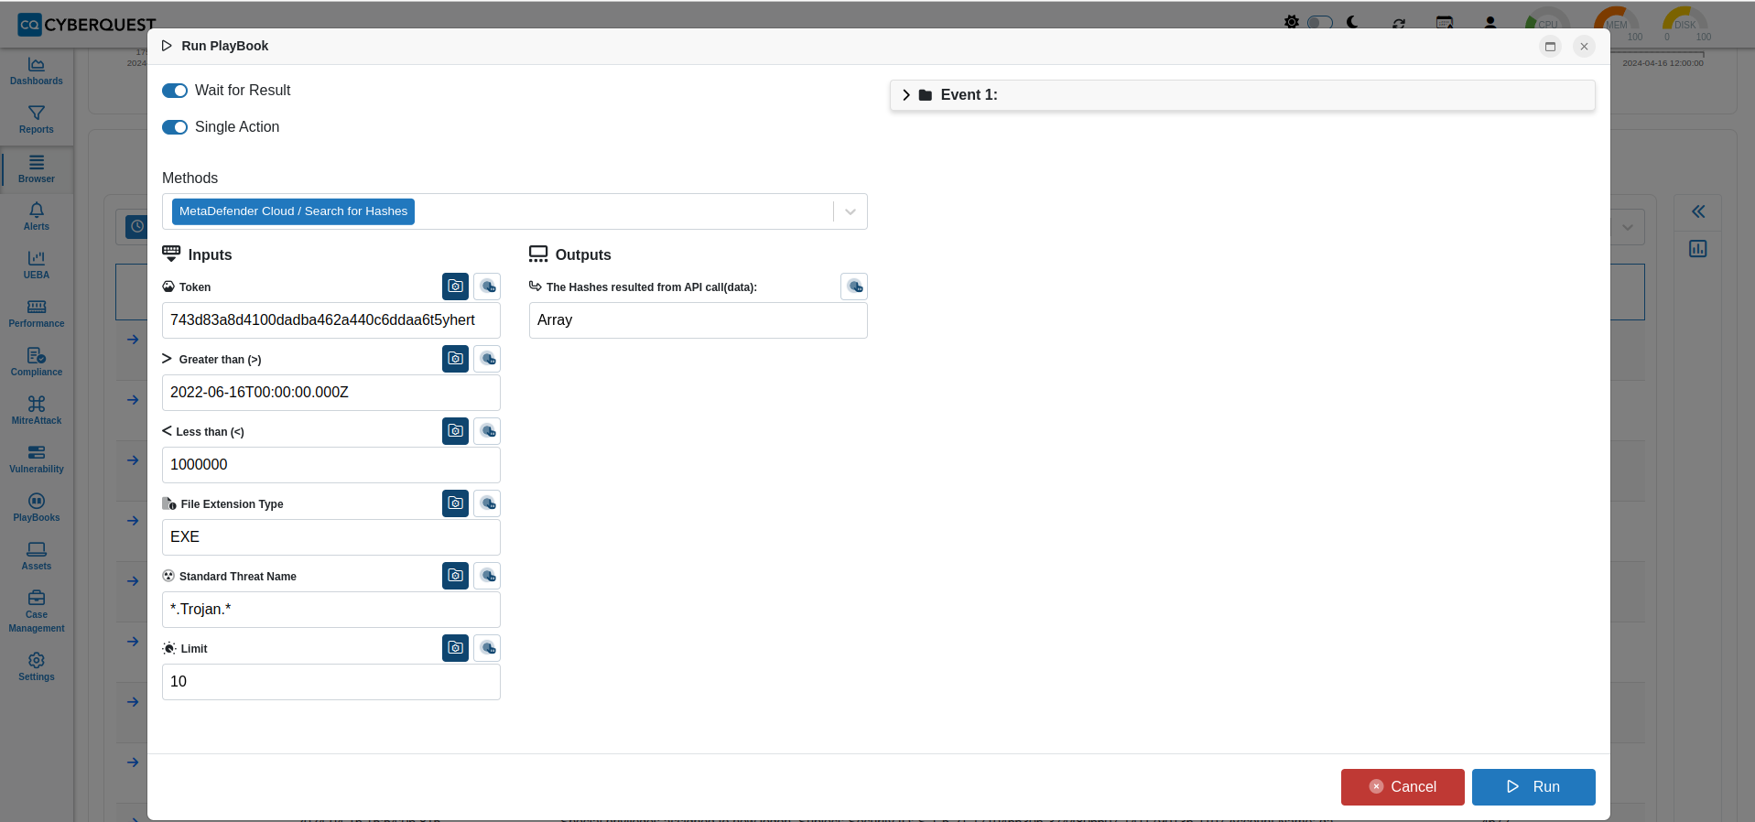Close the Run PlayBook dialog
This screenshot has height=822, width=1755.
coord(1584,46)
